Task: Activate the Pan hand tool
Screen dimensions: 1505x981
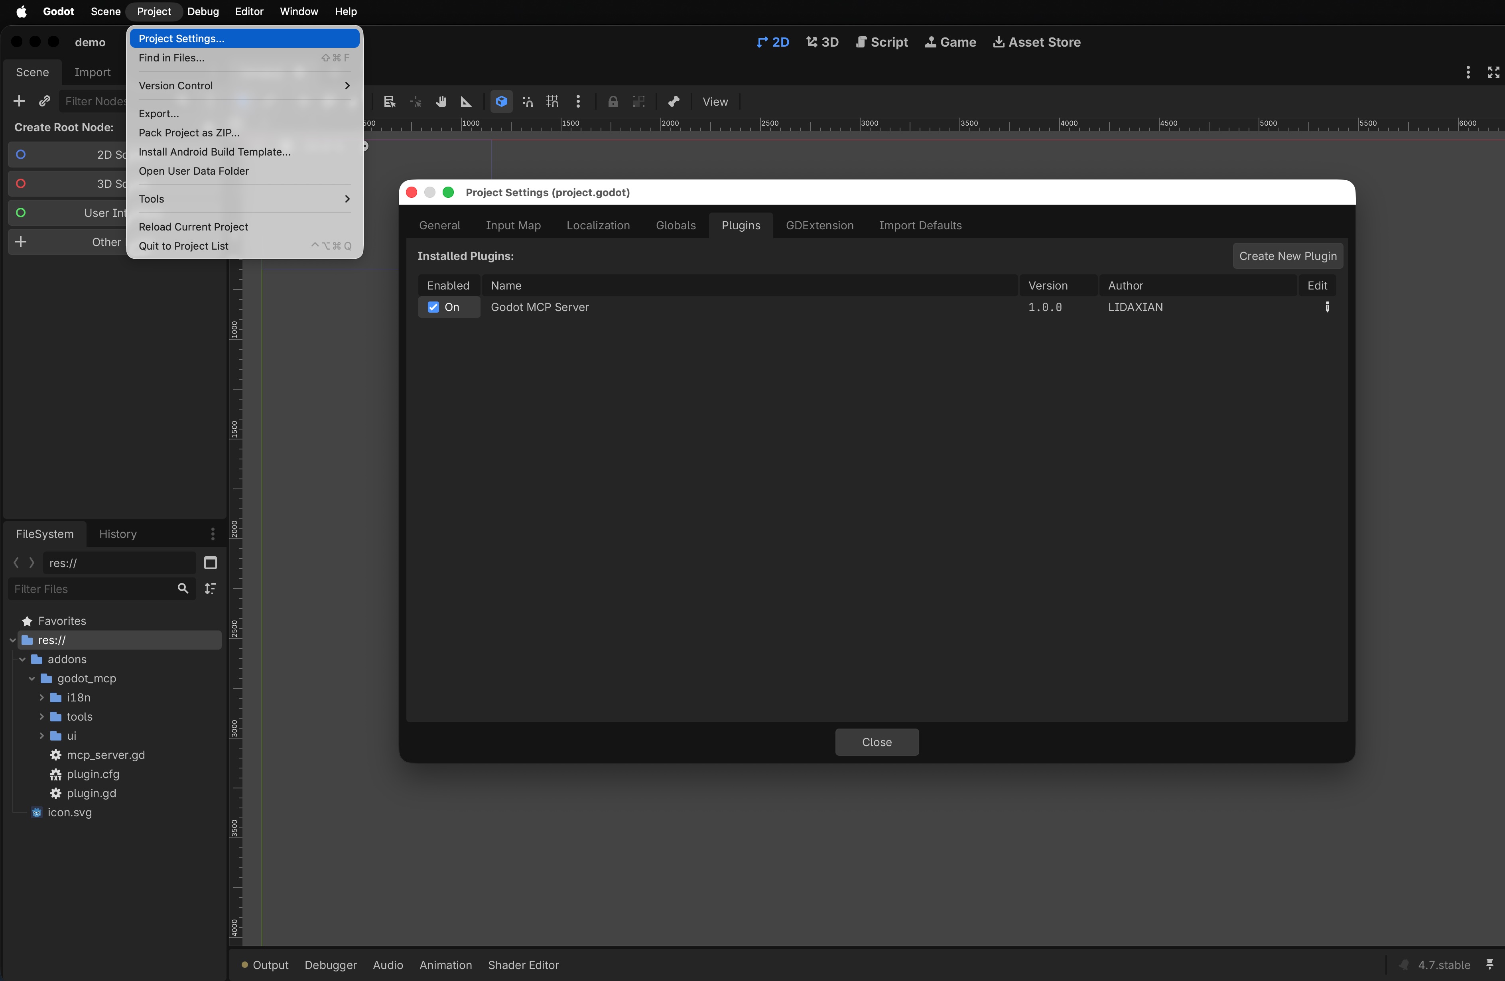Action: tap(441, 101)
